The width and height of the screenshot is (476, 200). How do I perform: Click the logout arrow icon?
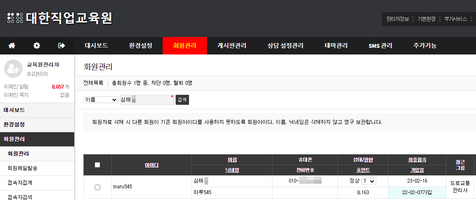tap(62, 46)
